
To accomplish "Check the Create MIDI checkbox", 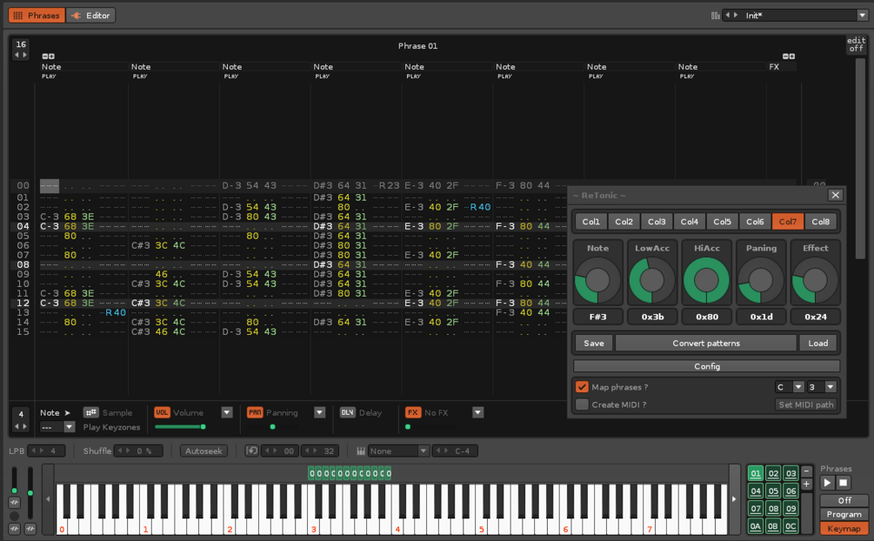I will 582,405.
